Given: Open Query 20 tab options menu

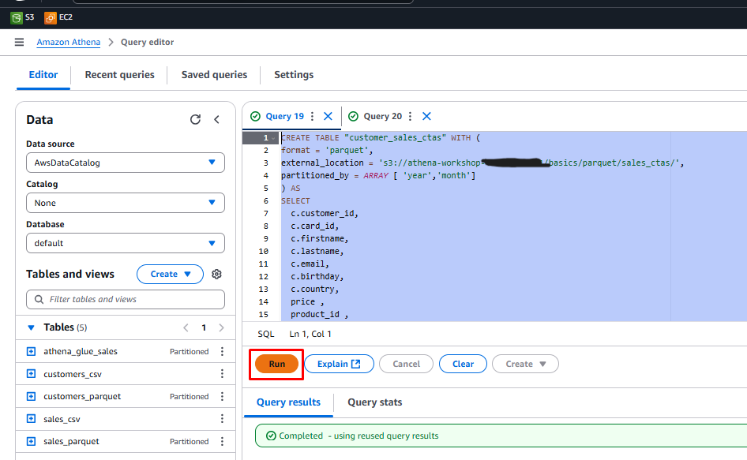Looking at the screenshot, I should [x=410, y=116].
